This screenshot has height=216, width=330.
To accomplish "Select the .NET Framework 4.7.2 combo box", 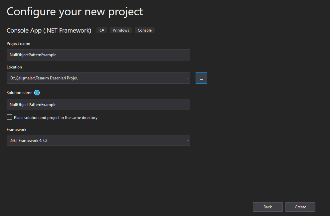I will (x=98, y=141).
